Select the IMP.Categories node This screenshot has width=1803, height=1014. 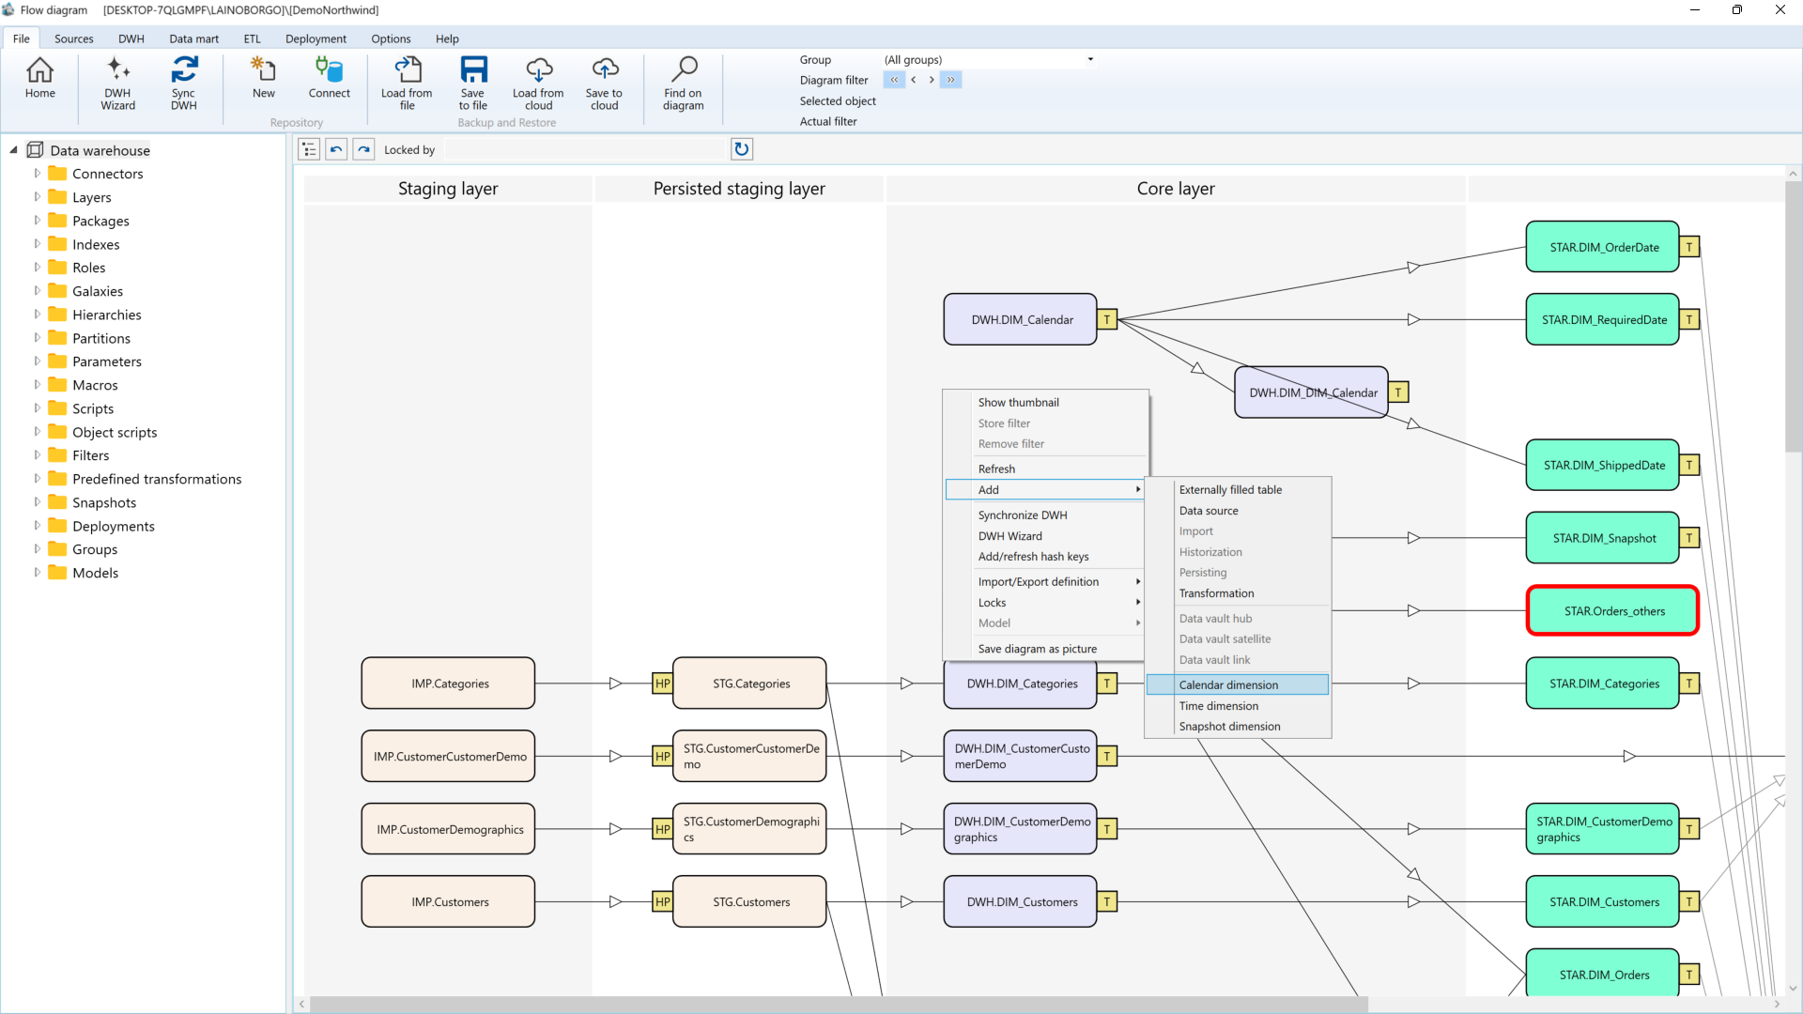pos(448,684)
